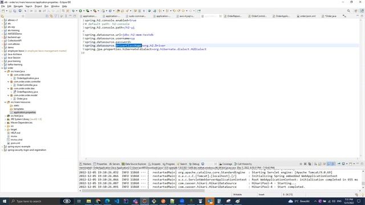The image size is (365, 205).
Task: Open the External Tools dropdown arrow
Action: 98,11
